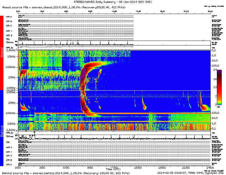Click the LFR A row label in Ahead section

point(9,17)
